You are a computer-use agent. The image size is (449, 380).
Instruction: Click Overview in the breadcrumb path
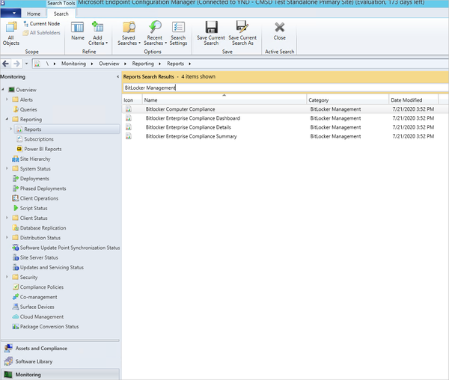(x=109, y=64)
